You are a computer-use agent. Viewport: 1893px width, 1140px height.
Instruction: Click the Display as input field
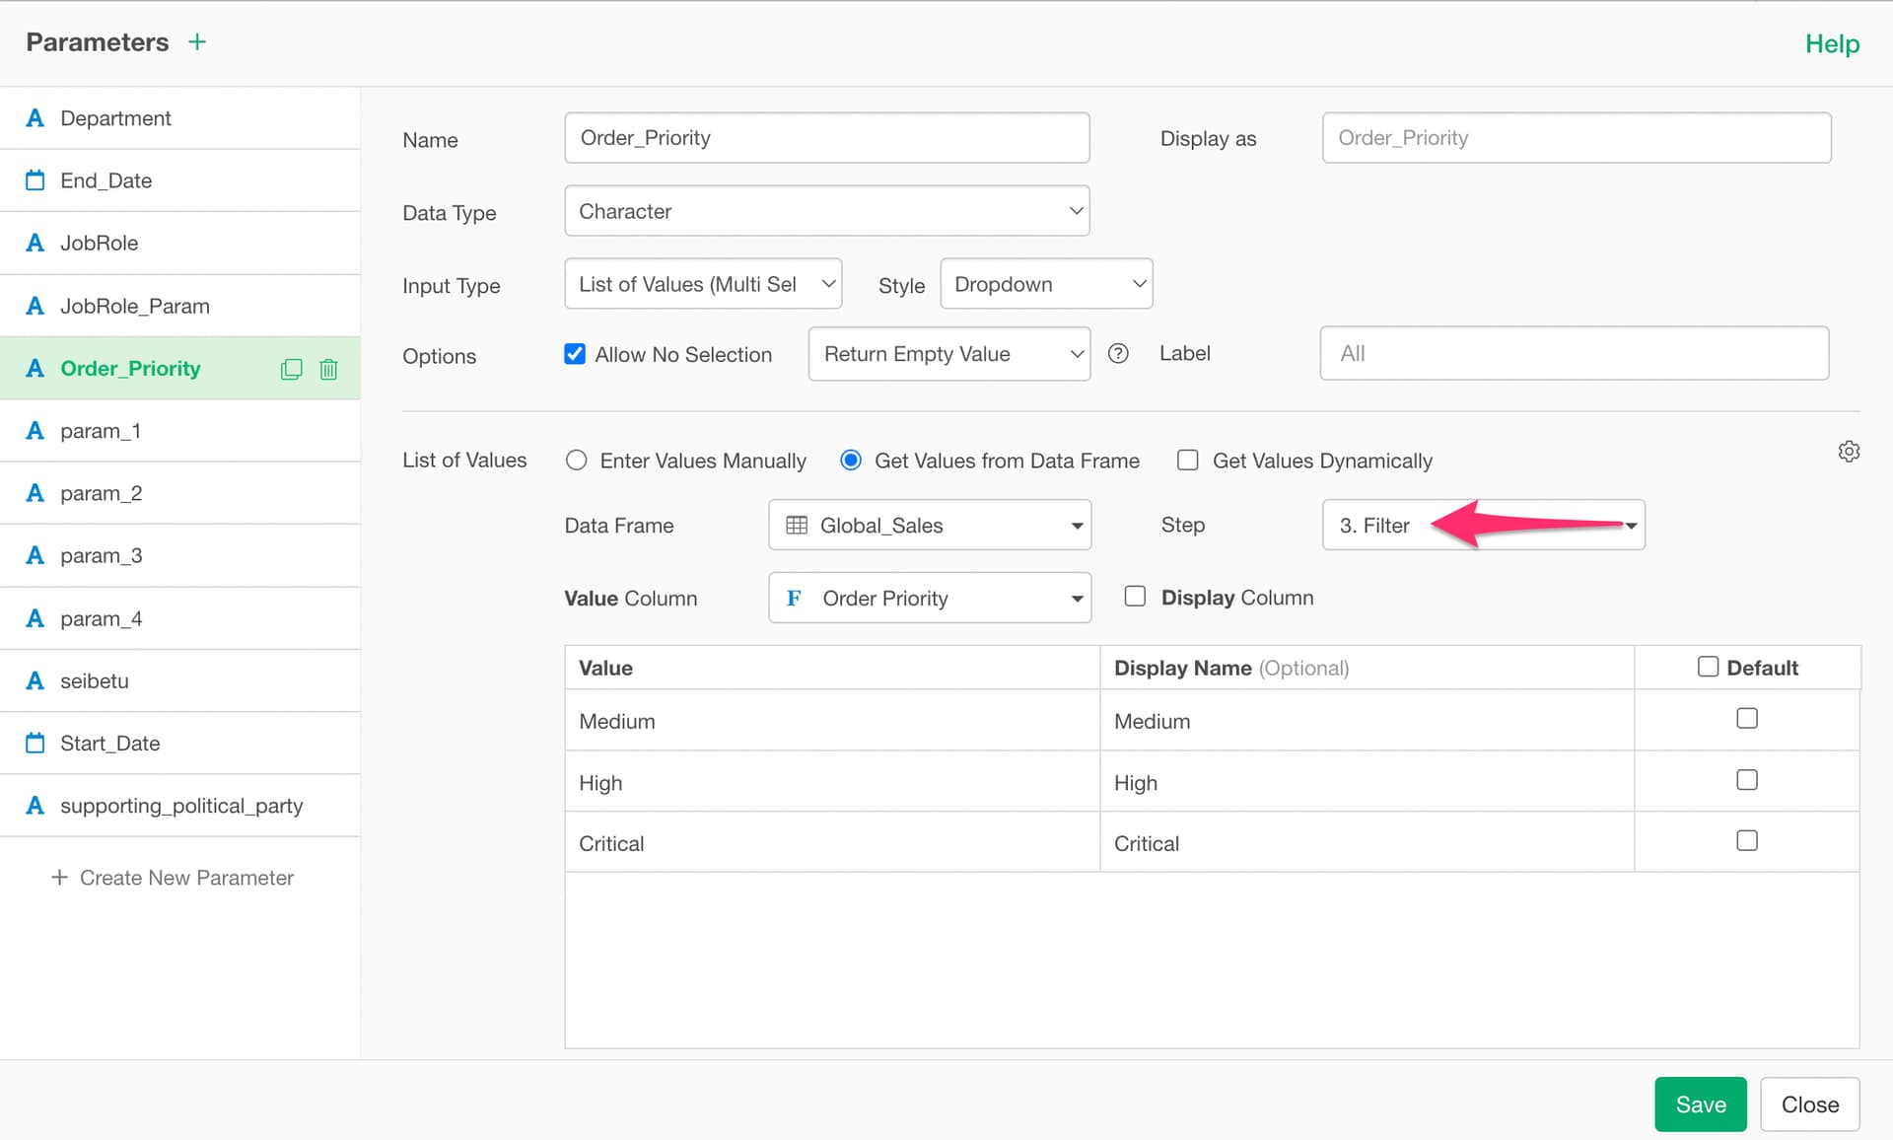1577,137
